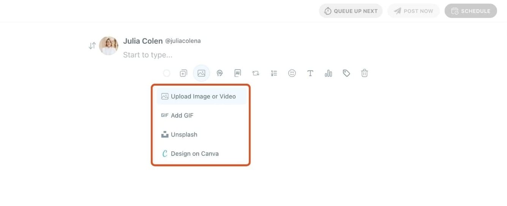The width and height of the screenshot is (507, 206).
Task: Click the reorder arrows beside the avatar
Action: point(92,46)
